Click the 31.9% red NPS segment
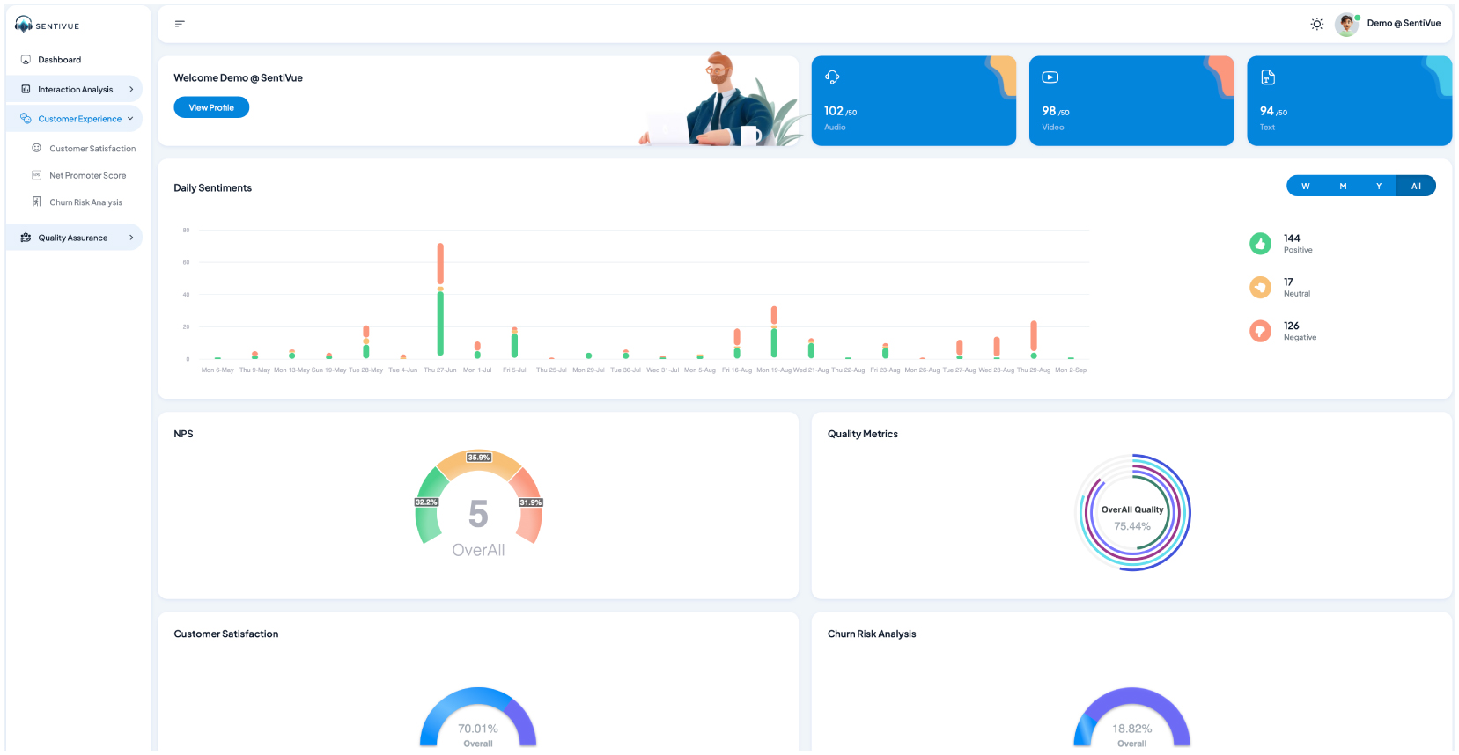Image resolution: width=1459 pixels, height=755 pixels. [528, 505]
